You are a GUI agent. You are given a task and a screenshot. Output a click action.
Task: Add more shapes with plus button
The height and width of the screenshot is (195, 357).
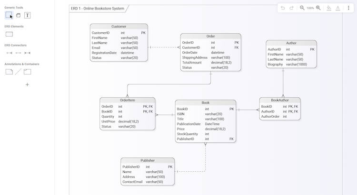27,84
